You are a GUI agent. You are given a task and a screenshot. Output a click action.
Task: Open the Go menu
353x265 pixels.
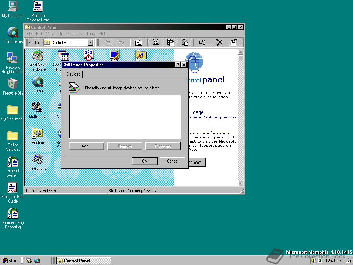(x=61, y=34)
